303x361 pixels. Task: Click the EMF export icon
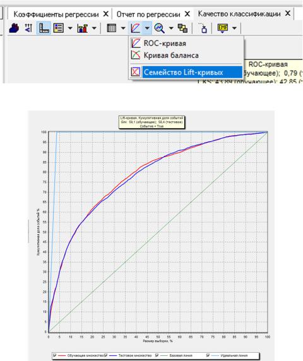pos(222,28)
